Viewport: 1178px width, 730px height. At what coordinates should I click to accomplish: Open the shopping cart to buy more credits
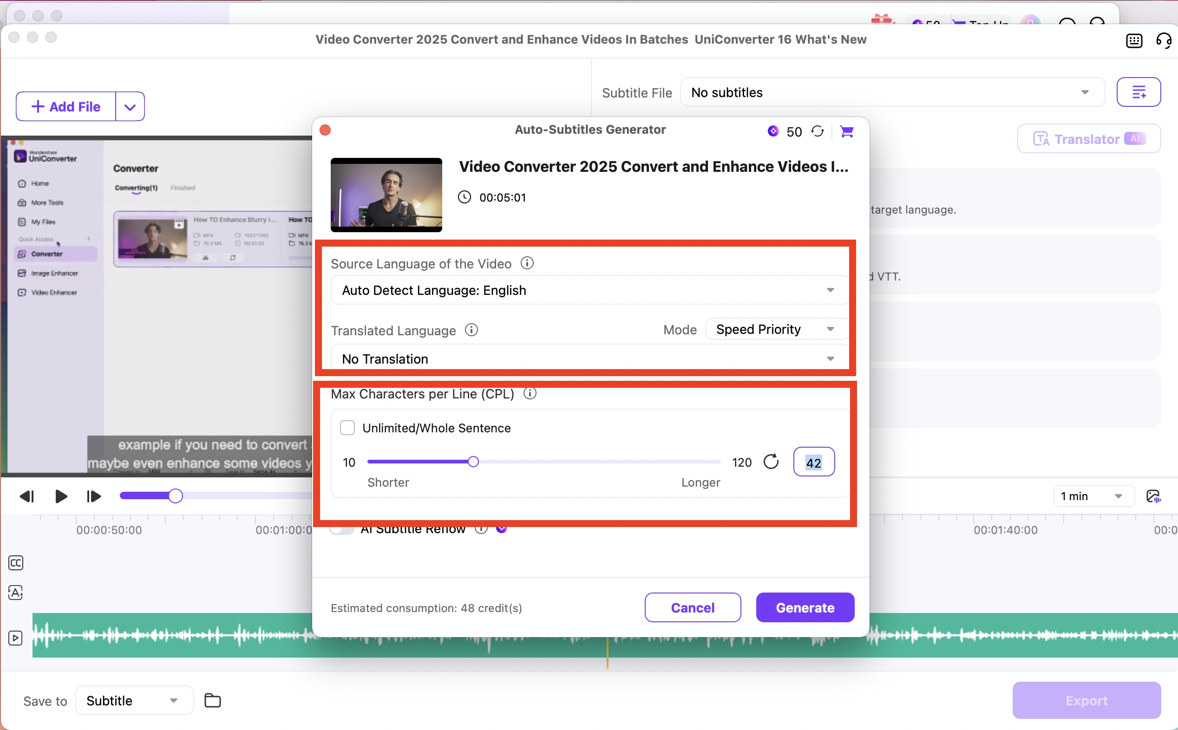point(848,131)
